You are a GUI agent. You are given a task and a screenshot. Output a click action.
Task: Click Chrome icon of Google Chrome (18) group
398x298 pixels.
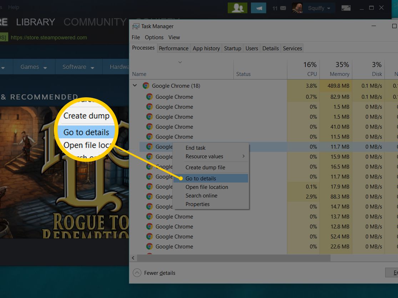pyautogui.click(x=146, y=86)
